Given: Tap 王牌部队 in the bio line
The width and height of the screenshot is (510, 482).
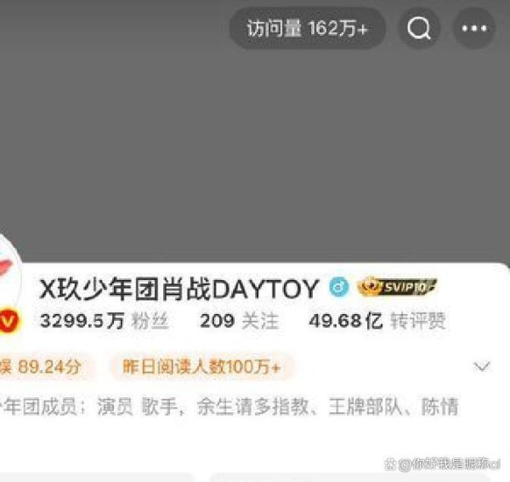Looking at the screenshot, I should click(365, 406).
